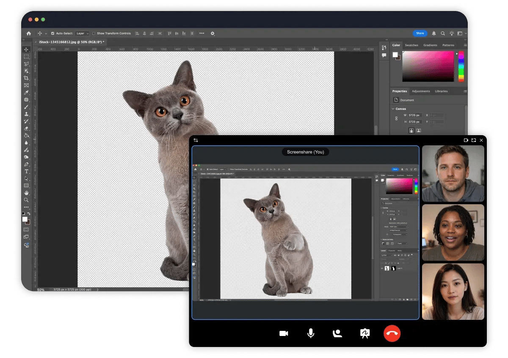End the video call
The width and height of the screenshot is (508, 358).
click(392, 333)
